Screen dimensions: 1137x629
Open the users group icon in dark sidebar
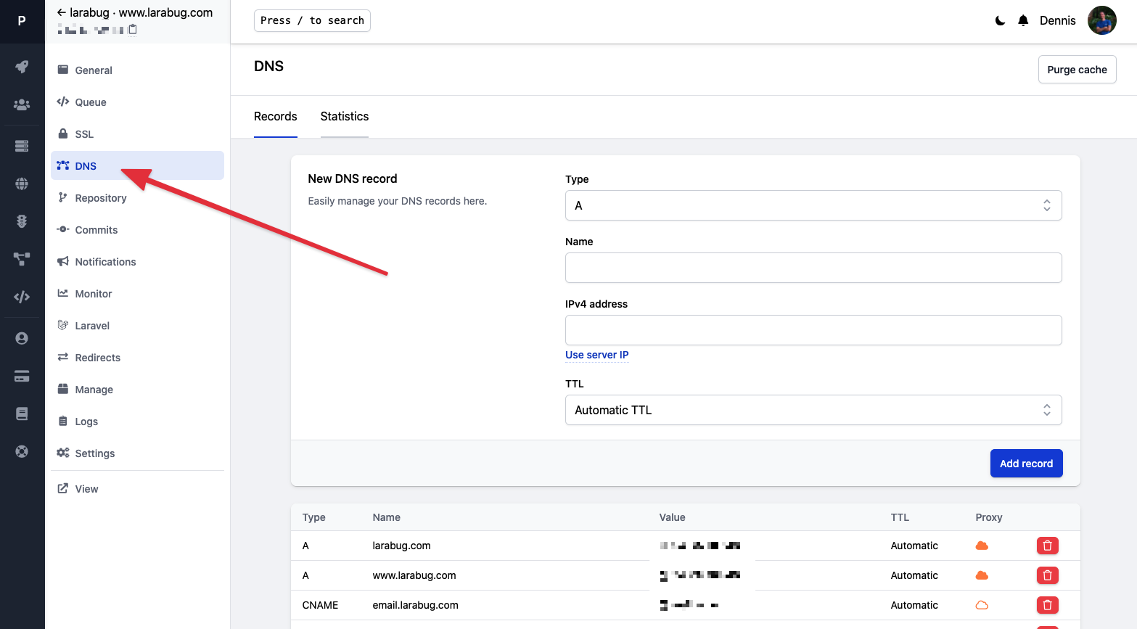[x=22, y=104]
